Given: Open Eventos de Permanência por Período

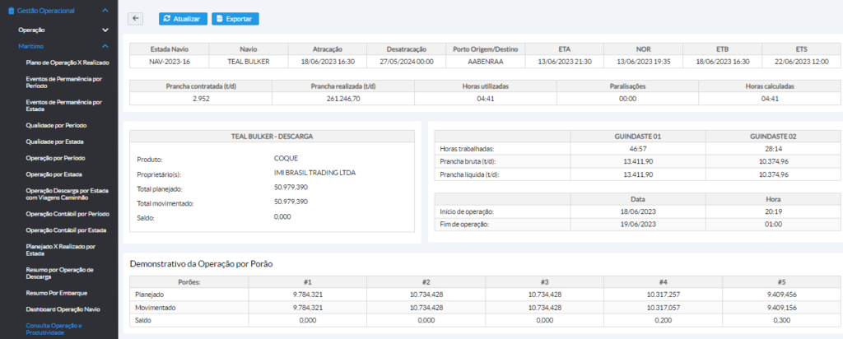Looking at the screenshot, I should coord(63,82).
